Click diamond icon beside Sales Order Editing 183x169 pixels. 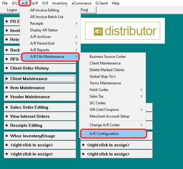tap(7, 107)
